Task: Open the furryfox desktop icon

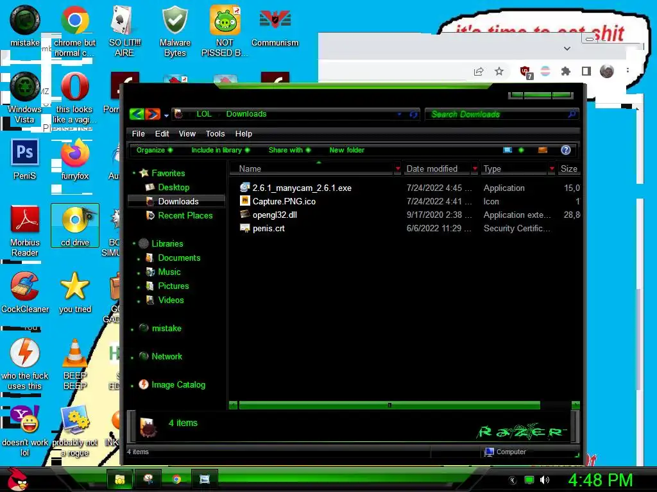Action: (x=75, y=160)
